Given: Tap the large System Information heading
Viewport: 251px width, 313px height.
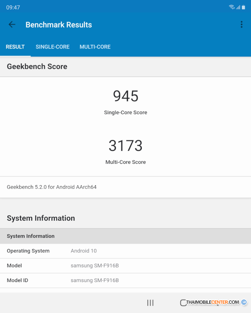Looking at the screenshot, I should [41, 218].
